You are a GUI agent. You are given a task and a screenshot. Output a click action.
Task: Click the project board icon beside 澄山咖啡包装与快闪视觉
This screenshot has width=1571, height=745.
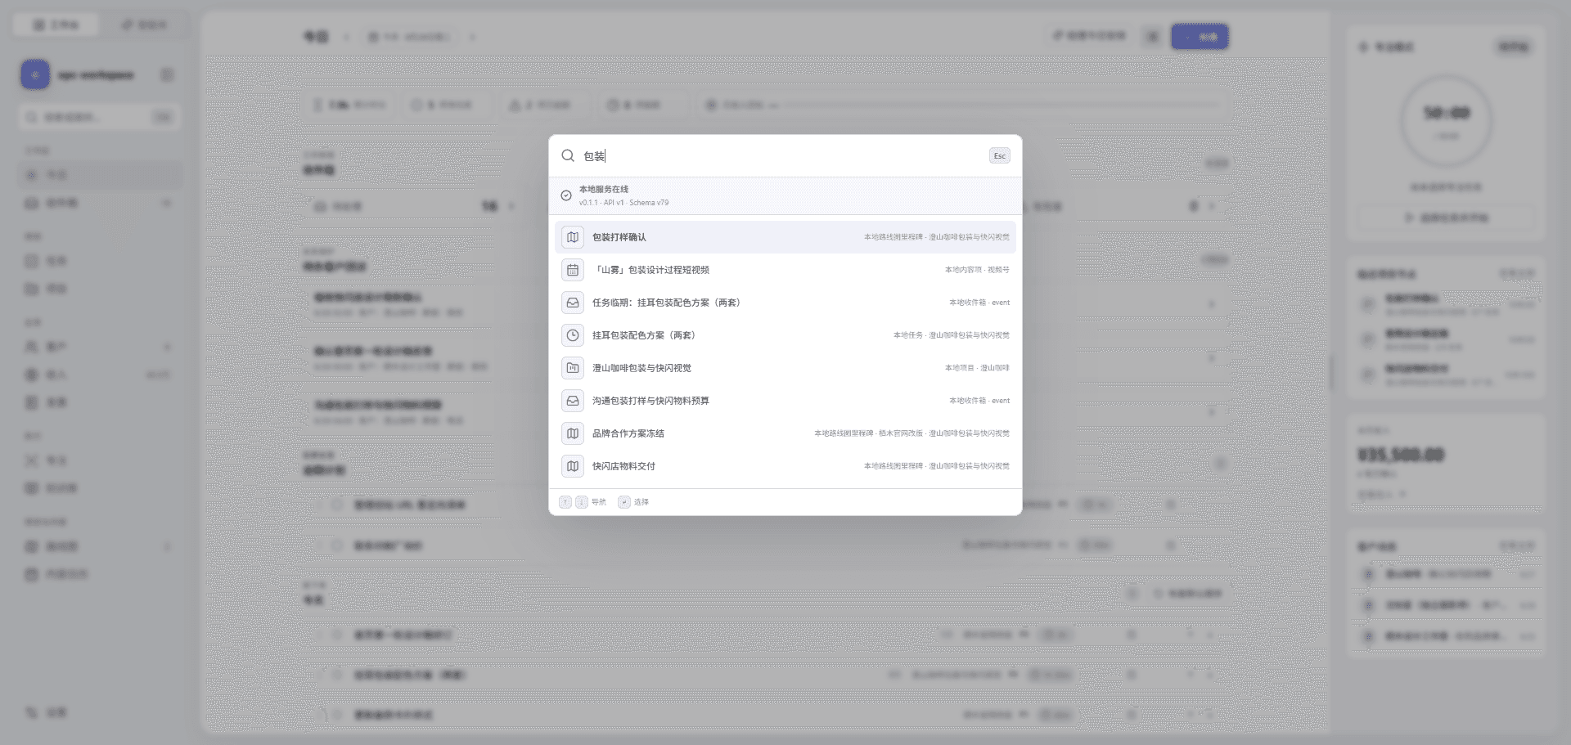click(573, 368)
